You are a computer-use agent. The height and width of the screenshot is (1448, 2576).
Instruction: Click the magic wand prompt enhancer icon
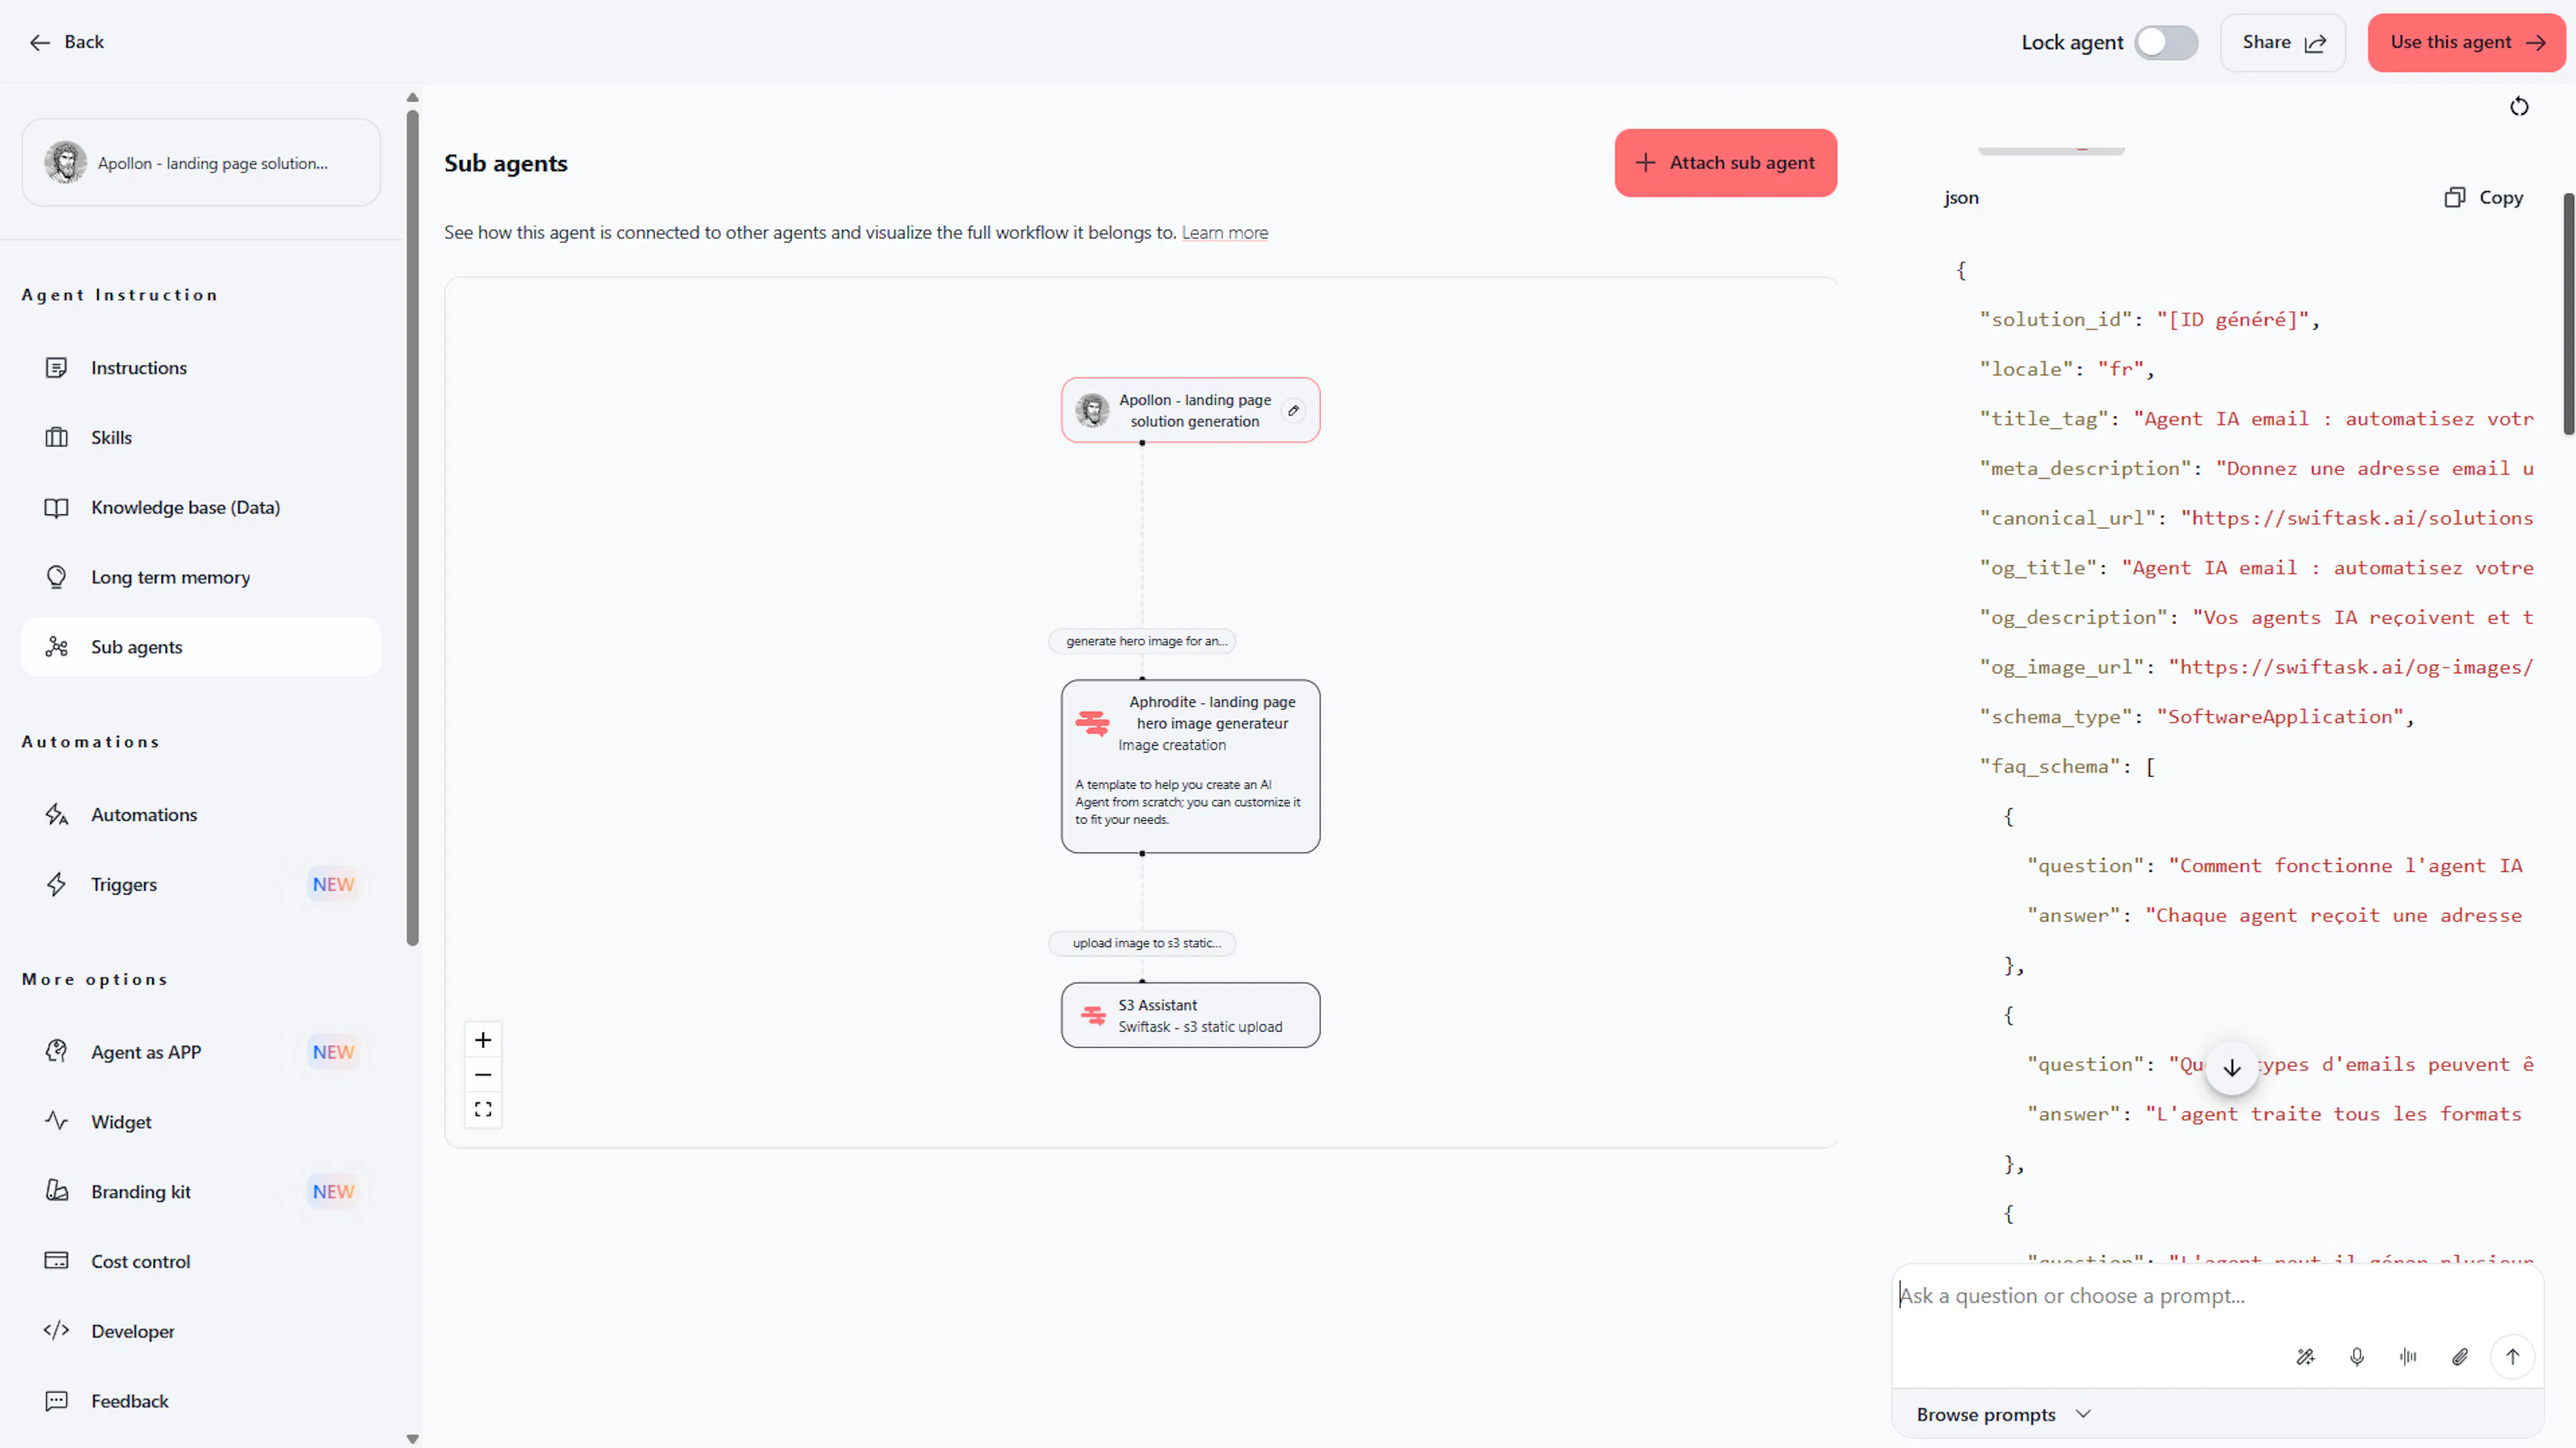point(2305,1357)
